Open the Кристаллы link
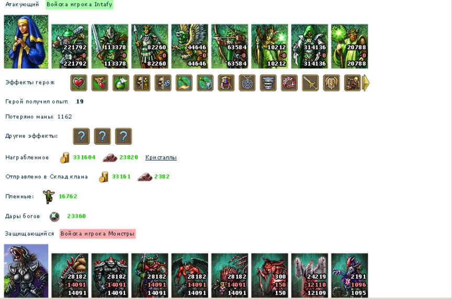452x299 pixels. coord(161,157)
